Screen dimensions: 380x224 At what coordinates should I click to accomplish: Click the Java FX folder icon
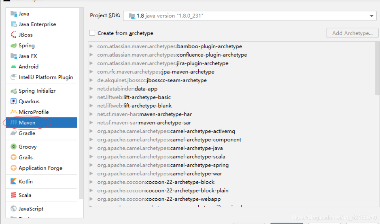[x=14, y=56]
